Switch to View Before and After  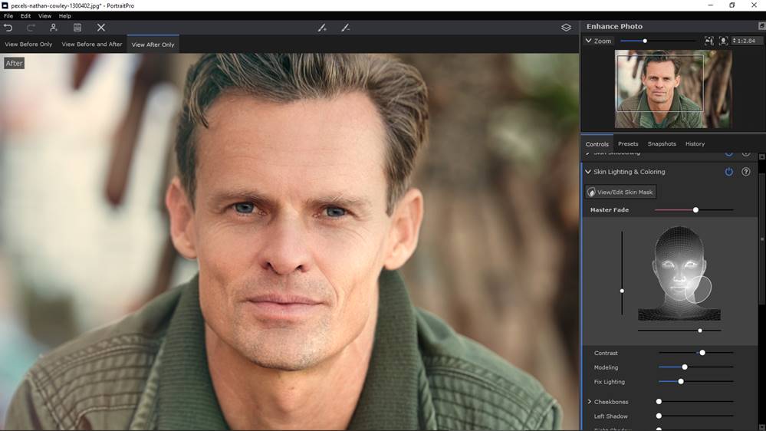(92, 44)
